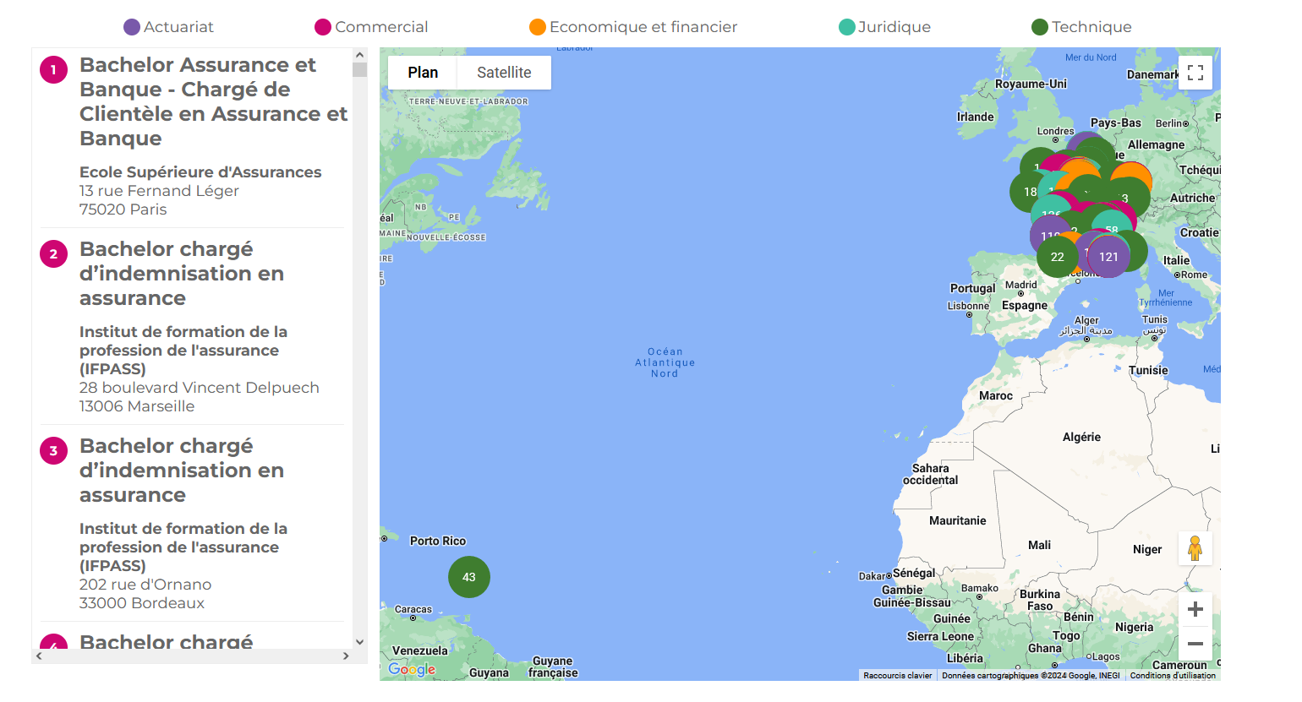Click the Venezuela map label
Viewport: 1302px width, 702px height.
(420, 650)
